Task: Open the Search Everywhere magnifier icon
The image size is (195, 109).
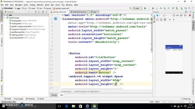Action: tap(190, 8)
